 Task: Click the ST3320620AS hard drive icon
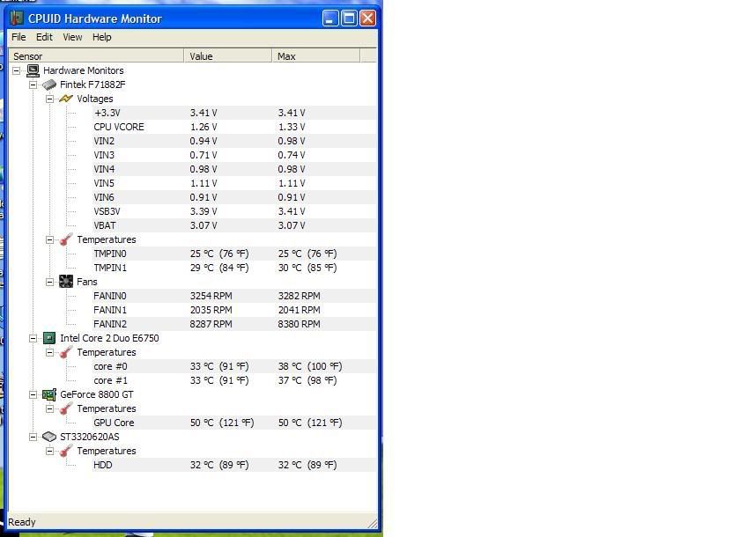49,437
